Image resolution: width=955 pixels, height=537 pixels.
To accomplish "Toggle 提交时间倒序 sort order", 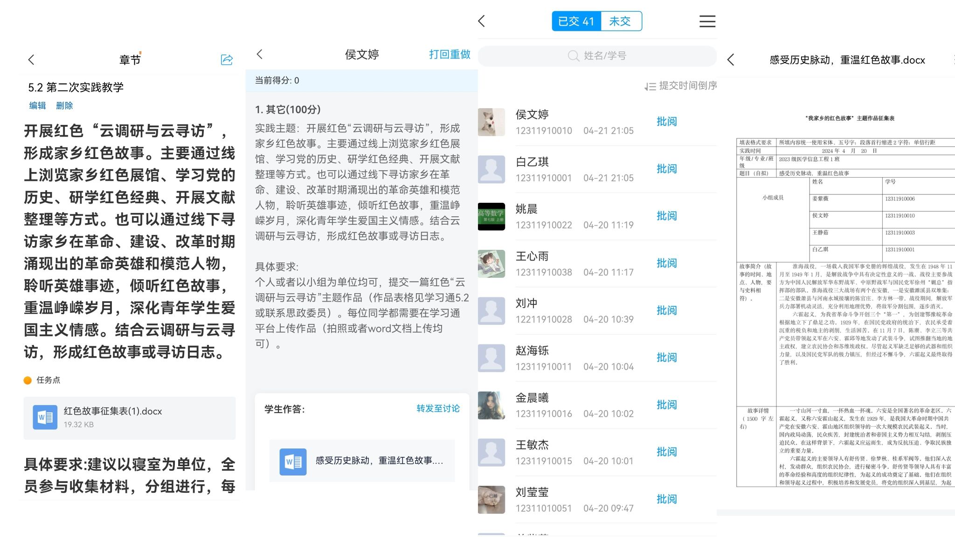I will tap(680, 86).
